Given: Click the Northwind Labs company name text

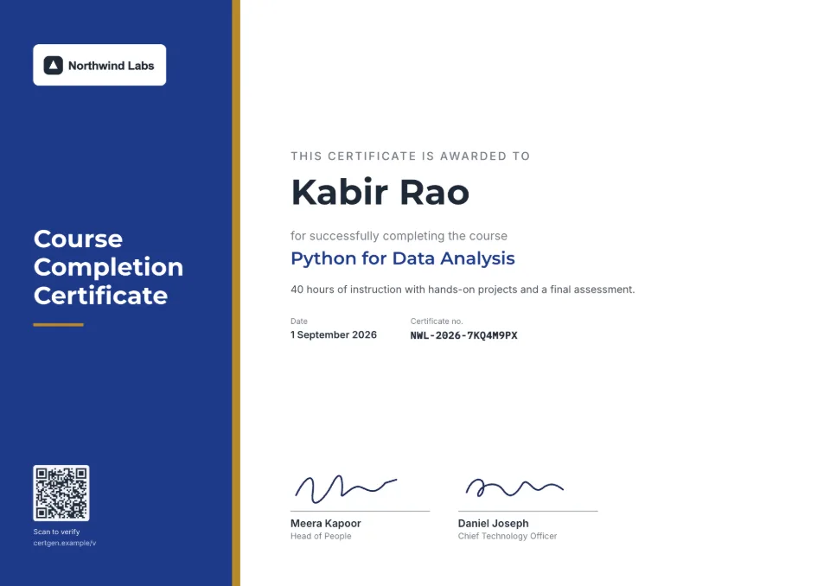Looking at the screenshot, I should [x=112, y=66].
